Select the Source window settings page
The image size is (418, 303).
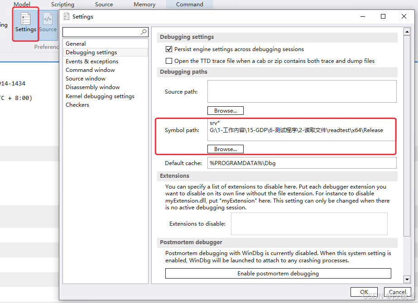coord(85,78)
